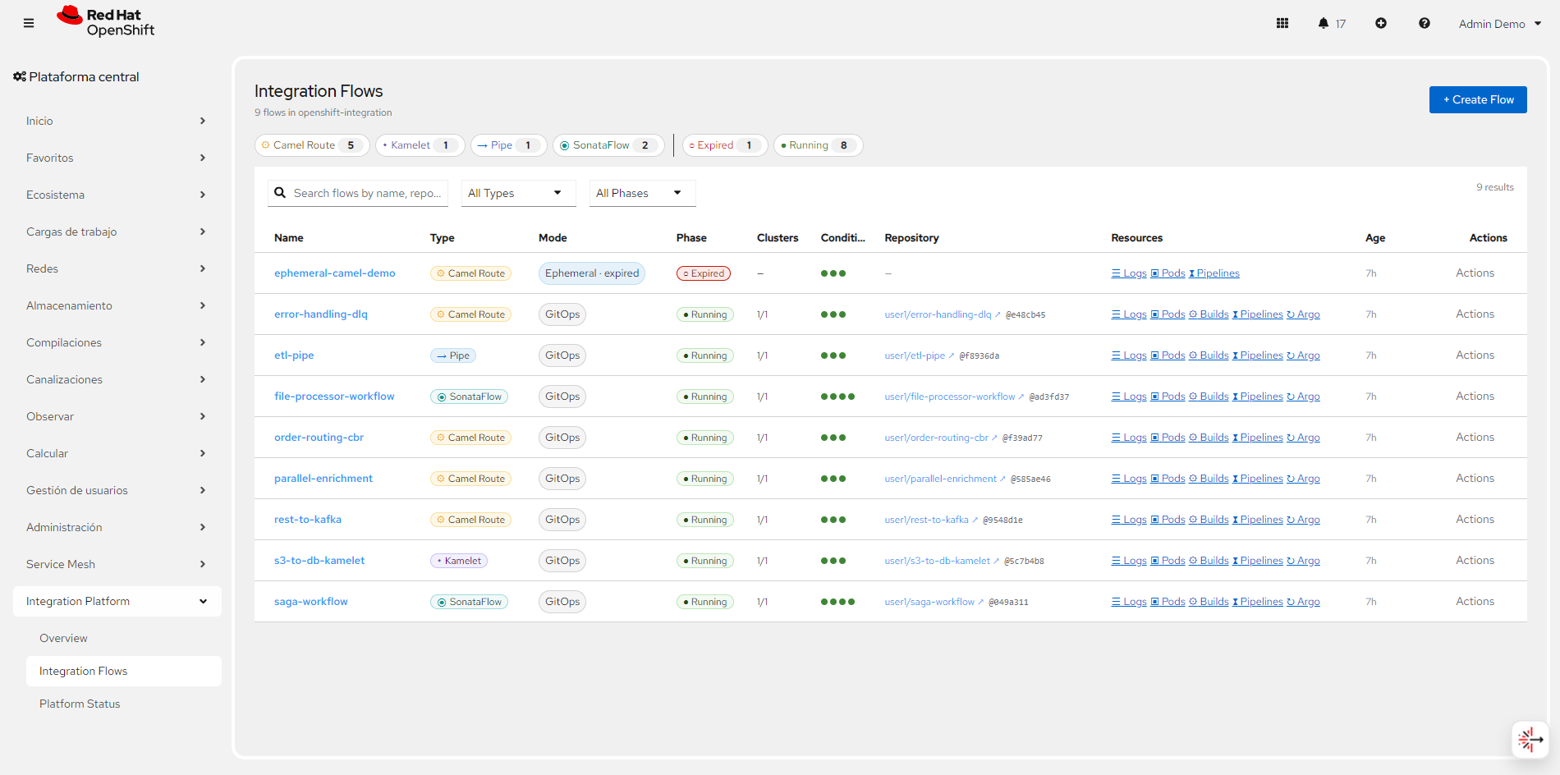Image resolution: width=1560 pixels, height=775 pixels.
Task: Toggle the Pipe filter chip
Action: coord(509,145)
